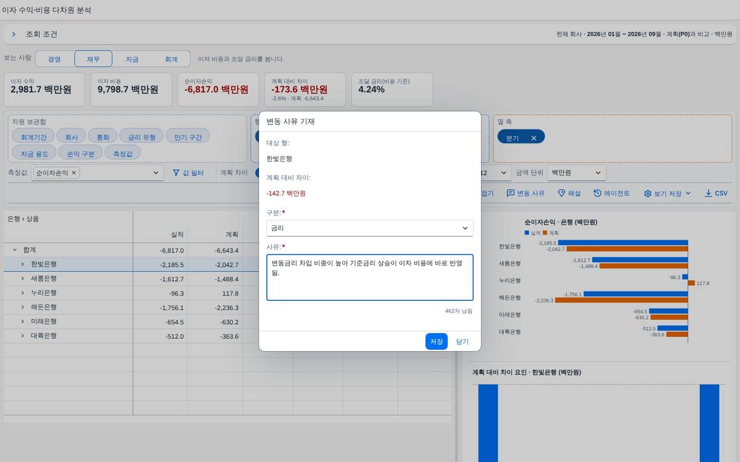Pick the 회사 dimension chip
The image size is (740, 462).
[x=72, y=137]
